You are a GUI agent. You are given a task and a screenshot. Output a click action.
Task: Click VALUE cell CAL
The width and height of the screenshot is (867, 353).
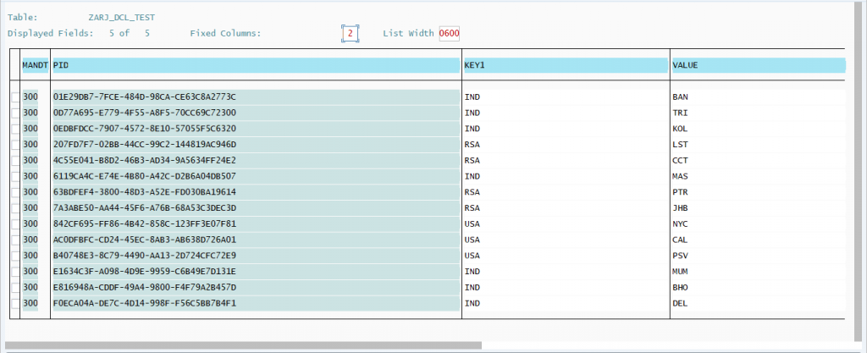pos(758,240)
